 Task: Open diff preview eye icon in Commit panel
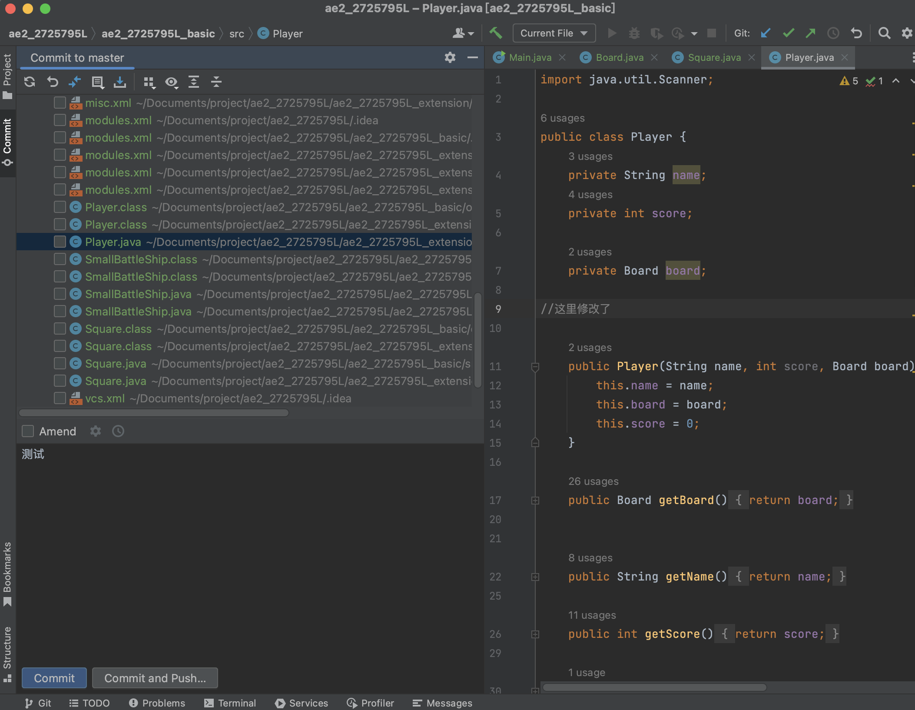pos(172,82)
